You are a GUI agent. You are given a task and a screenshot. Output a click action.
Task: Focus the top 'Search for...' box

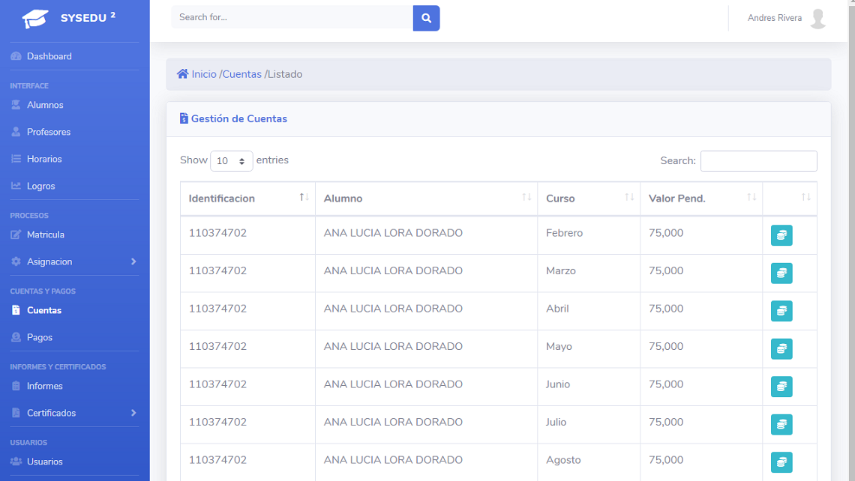[x=292, y=17]
